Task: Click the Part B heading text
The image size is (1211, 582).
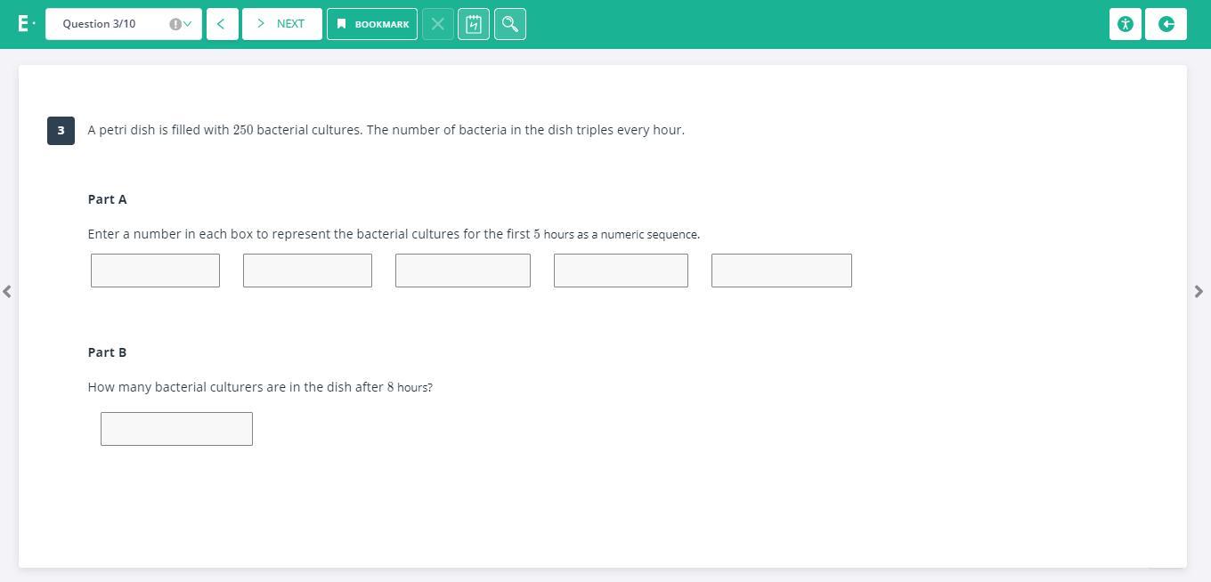Action: [x=107, y=352]
